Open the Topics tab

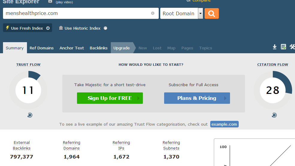point(206,48)
